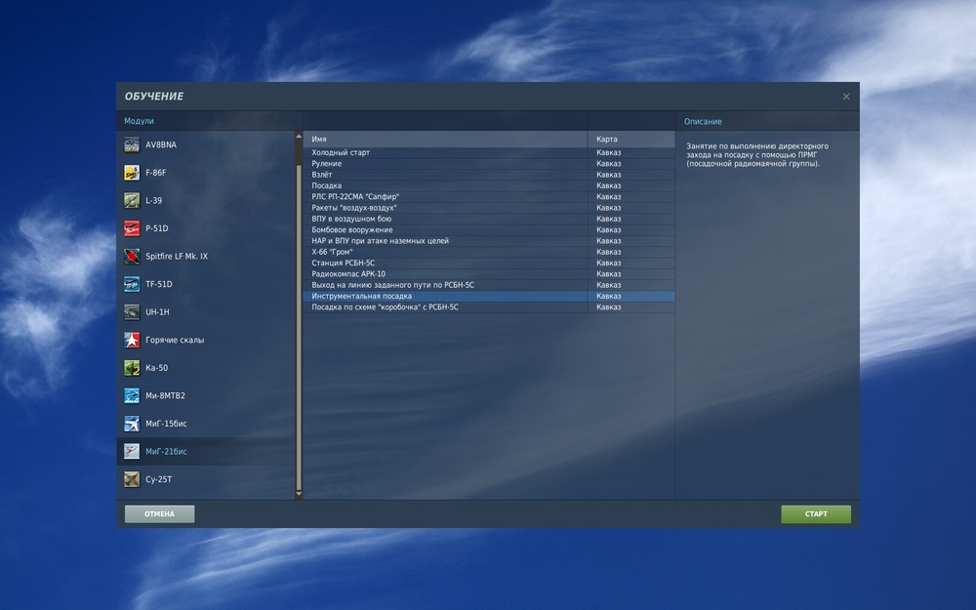Click the module list scrollbar thumb

pos(299,327)
